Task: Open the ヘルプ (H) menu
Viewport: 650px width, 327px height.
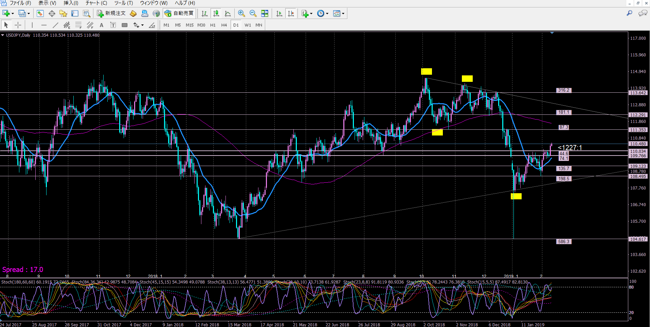Action: coord(185,3)
